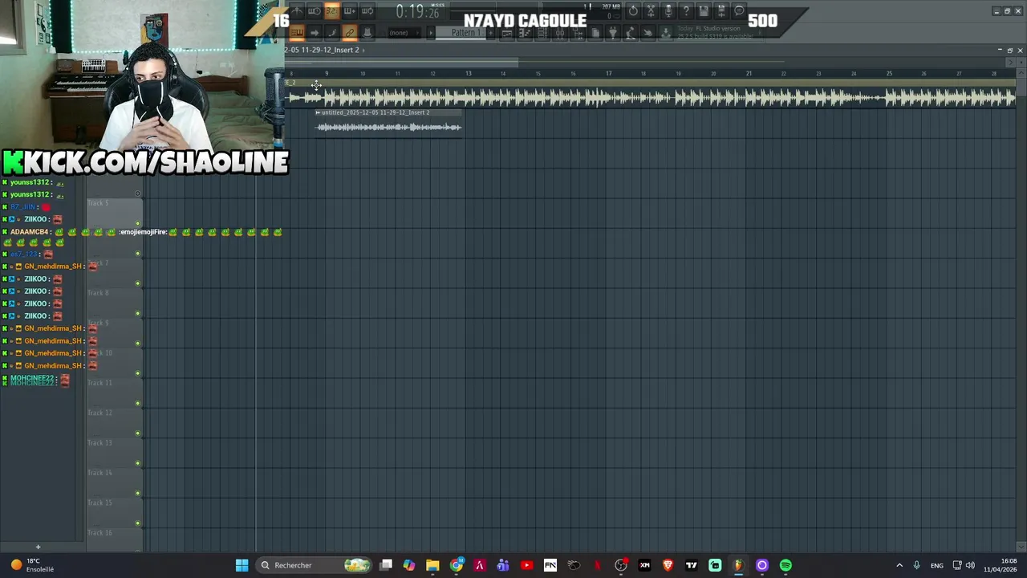The height and width of the screenshot is (578, 1027).
Task: Open the (none) pattern selector dropdown
Action: (x=404, y=33)
